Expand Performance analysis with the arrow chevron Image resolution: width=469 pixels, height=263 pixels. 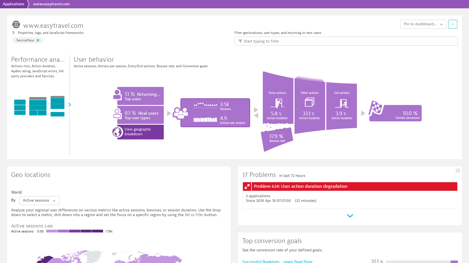70,105
